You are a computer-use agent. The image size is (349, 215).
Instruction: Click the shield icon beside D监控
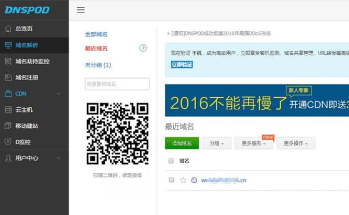point(8,142)
